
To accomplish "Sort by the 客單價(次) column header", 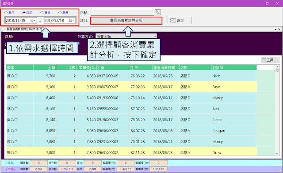I will click(86, 68).
